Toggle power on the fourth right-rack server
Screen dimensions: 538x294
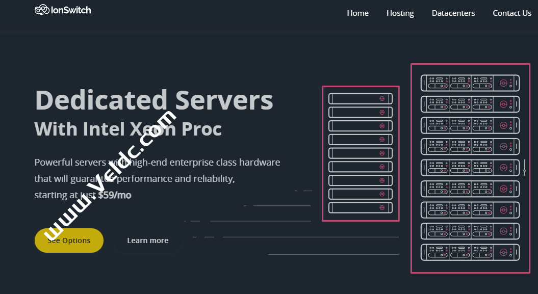point(504,146)
